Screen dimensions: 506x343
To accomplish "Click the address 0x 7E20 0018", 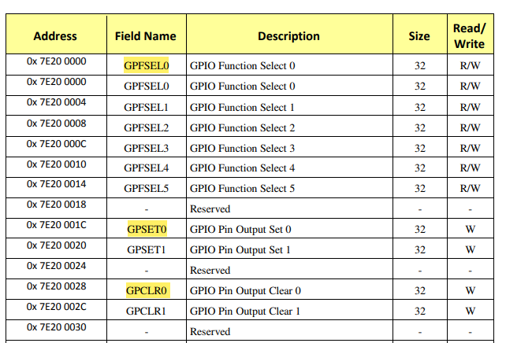I will 57,205.
